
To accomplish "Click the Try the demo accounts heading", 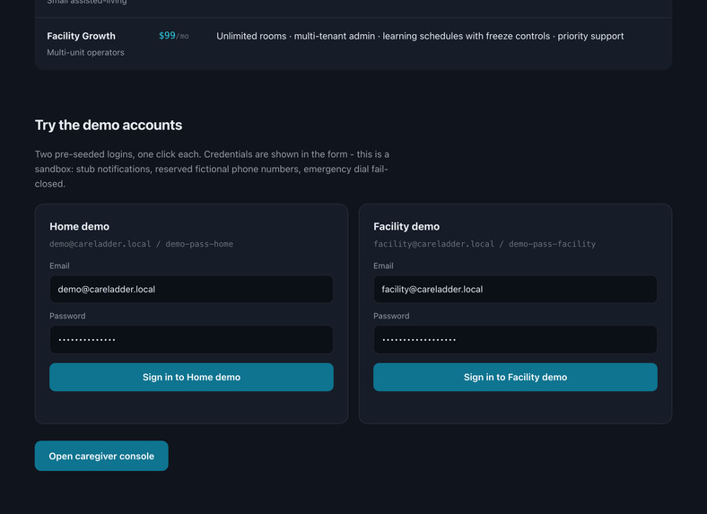I will pos(109,125).
